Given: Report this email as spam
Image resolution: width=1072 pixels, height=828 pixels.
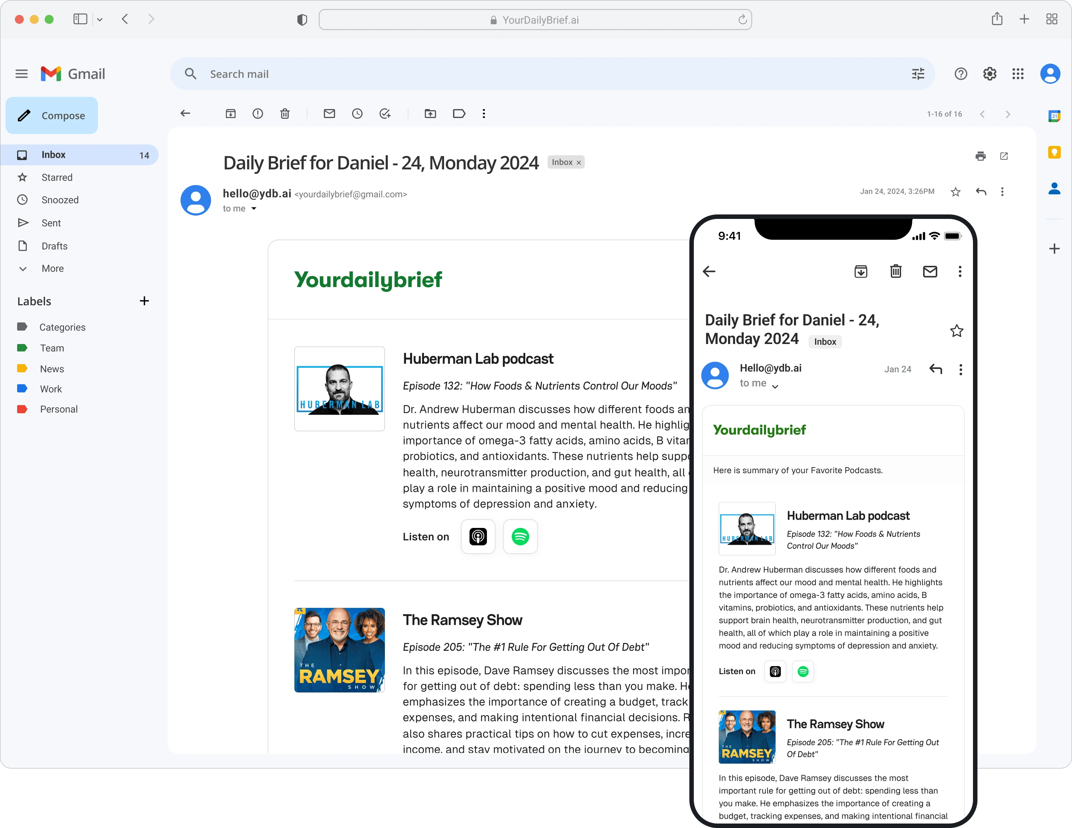Looking at the screenshot, I should click(x=258, y=114).
